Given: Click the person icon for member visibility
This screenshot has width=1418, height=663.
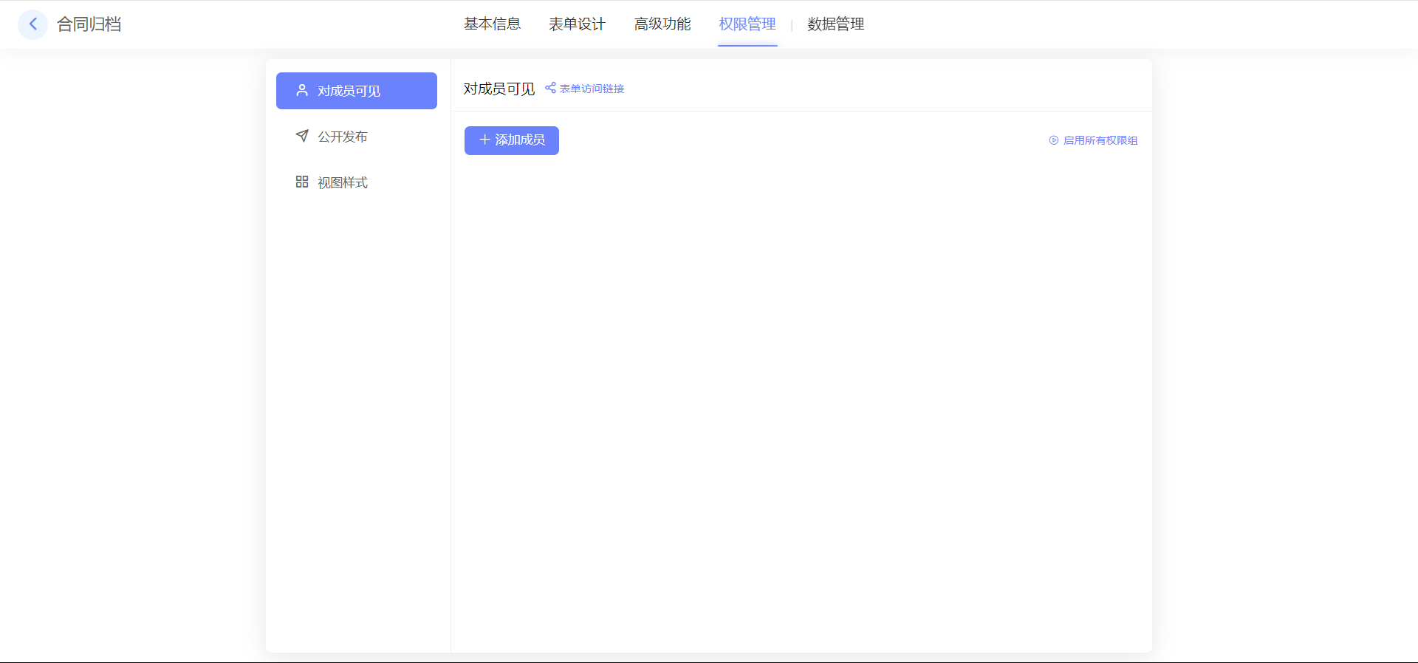Looking at the screenshot, I should 302,90.
